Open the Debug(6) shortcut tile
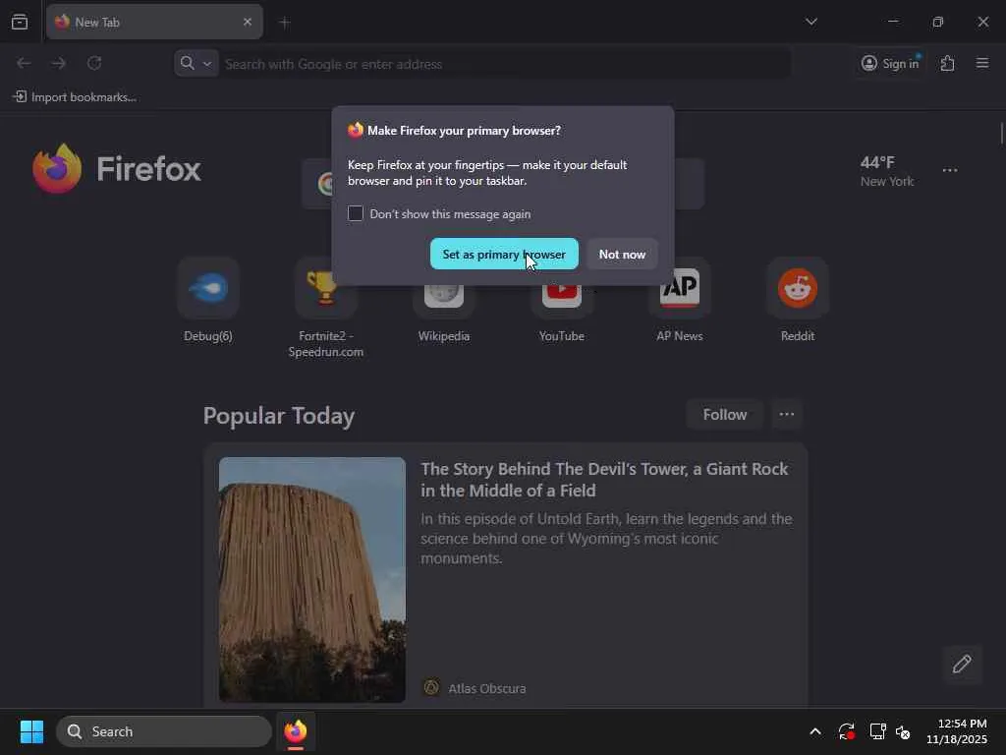Image resolution: width=1006 pixels, height=755 pixels. [208, 301]
